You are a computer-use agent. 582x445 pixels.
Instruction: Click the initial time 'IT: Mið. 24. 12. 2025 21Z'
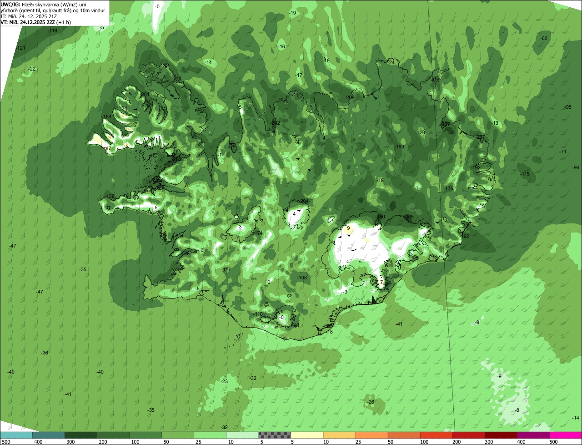pyautogui.click(x=29, y=16)
